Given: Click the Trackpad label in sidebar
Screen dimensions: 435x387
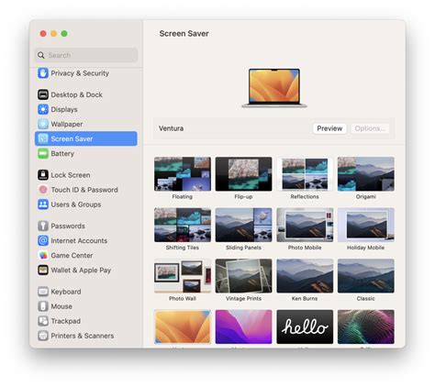Looking at the screenshot, I should tap(65, 321).
